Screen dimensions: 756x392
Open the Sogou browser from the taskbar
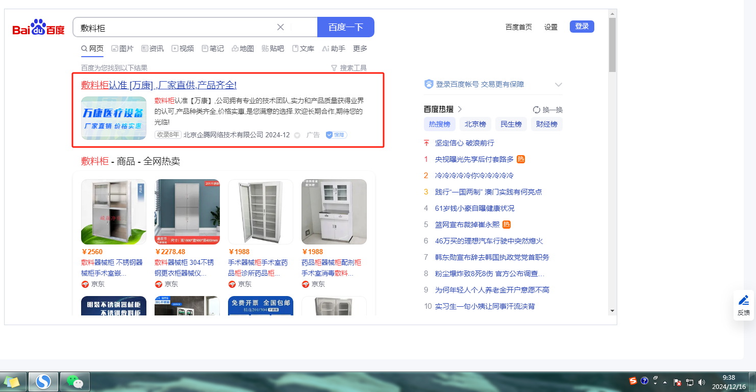click(43, 381)
